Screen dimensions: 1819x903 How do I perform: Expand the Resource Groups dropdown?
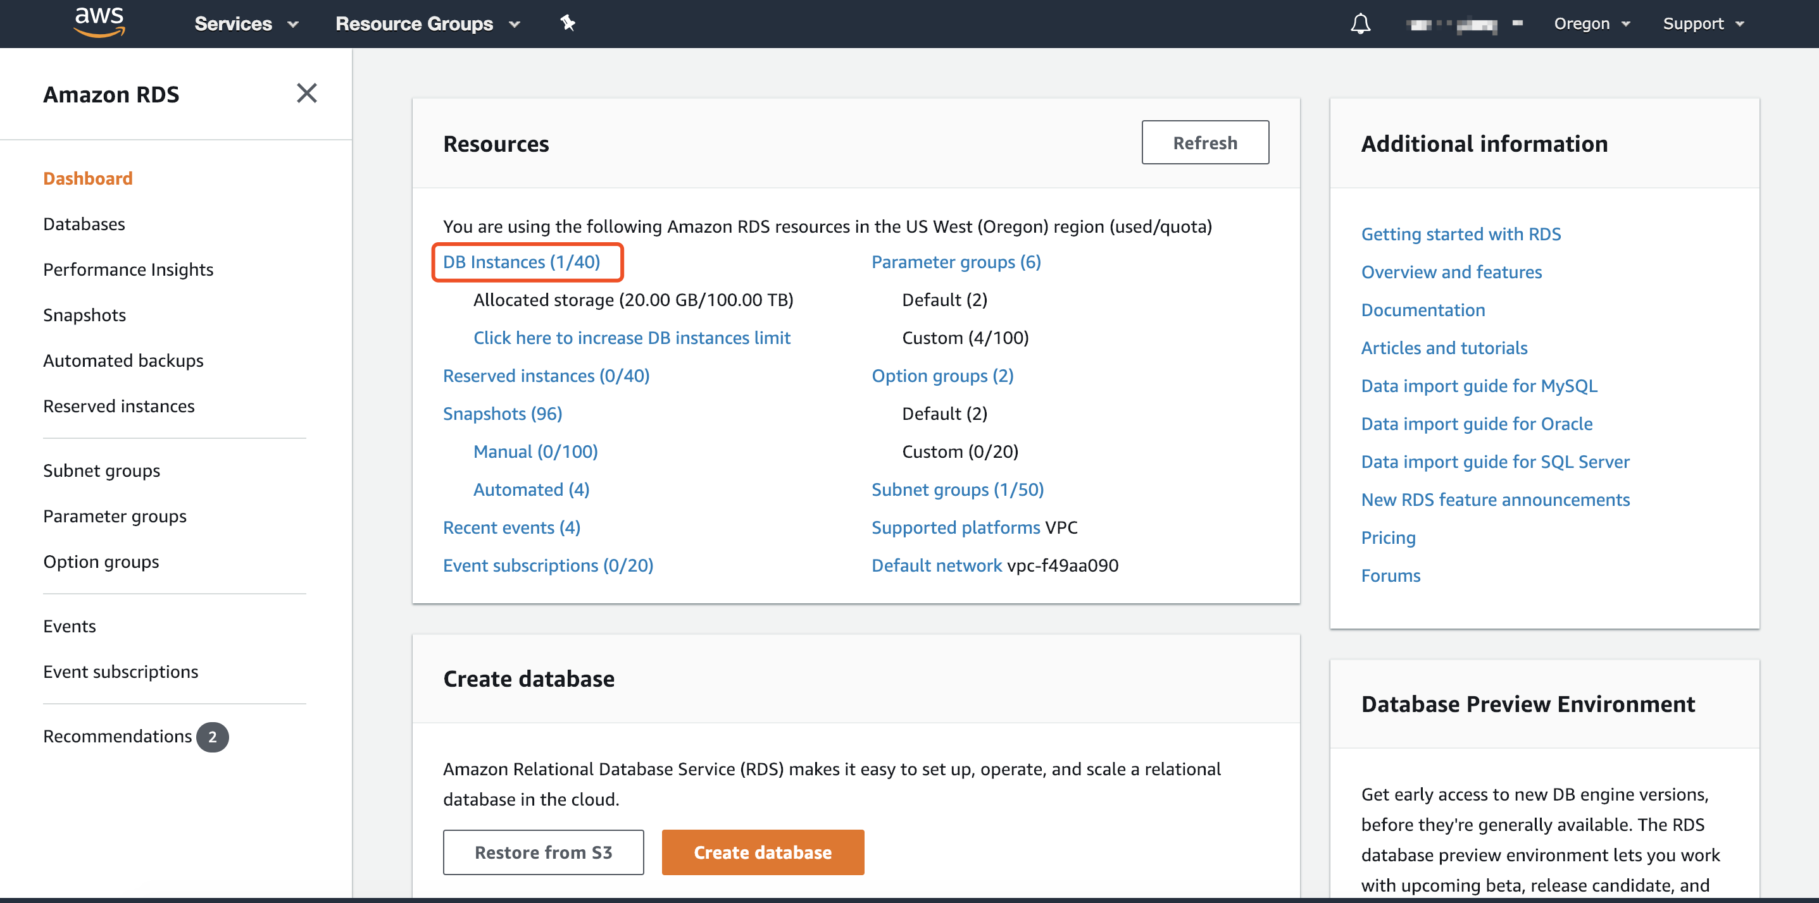[428, 24]
